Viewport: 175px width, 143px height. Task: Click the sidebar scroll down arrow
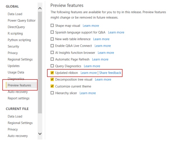coord(40,134)
